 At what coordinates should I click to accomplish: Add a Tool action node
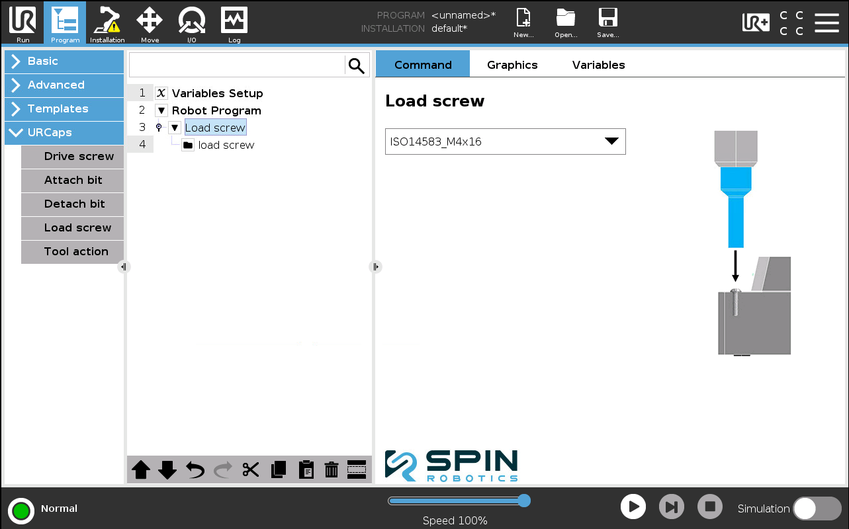[73, 252]
